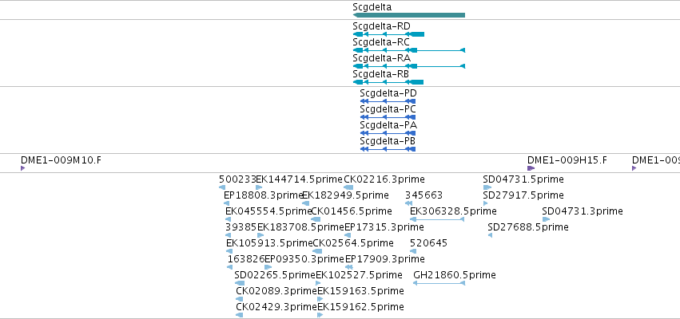
Task: Click the SD04731.3prime feature marker
Action: pyautogui.click(x=546, y=219)
